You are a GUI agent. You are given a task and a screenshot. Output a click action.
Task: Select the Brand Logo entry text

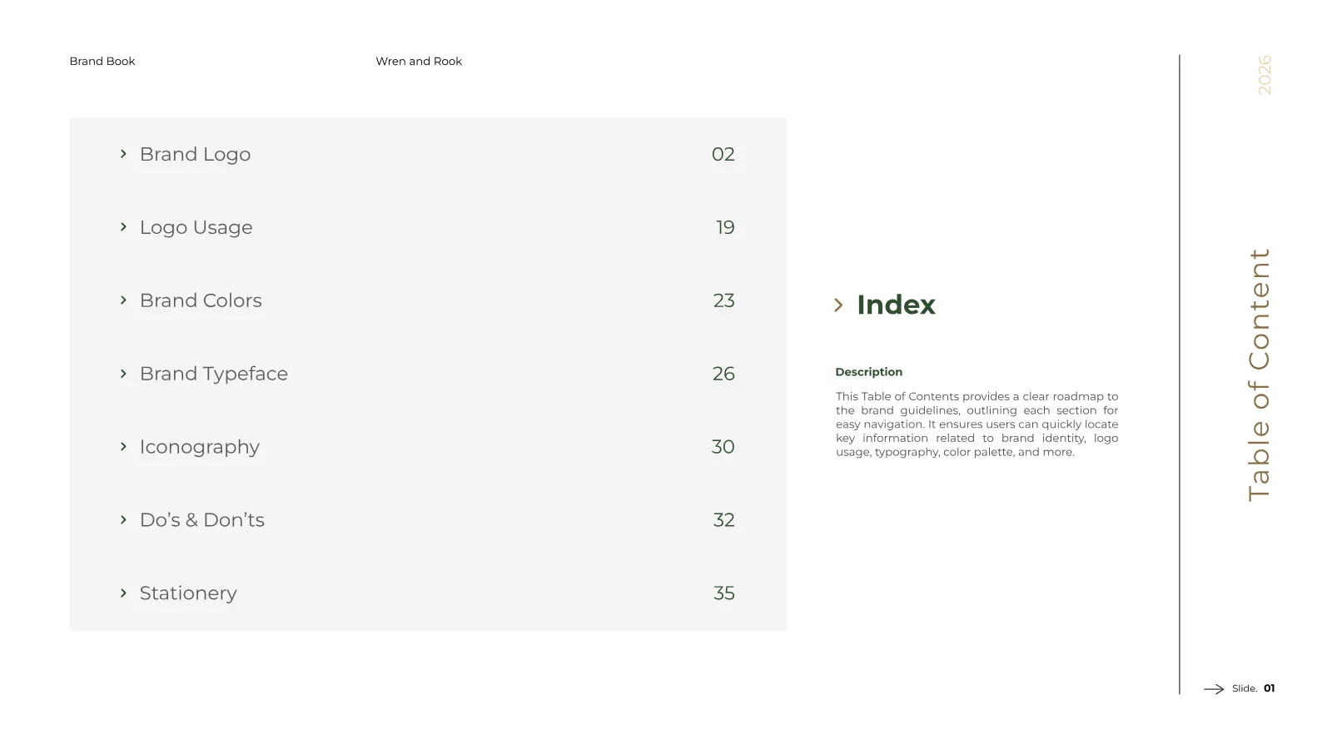pos(195,155)
